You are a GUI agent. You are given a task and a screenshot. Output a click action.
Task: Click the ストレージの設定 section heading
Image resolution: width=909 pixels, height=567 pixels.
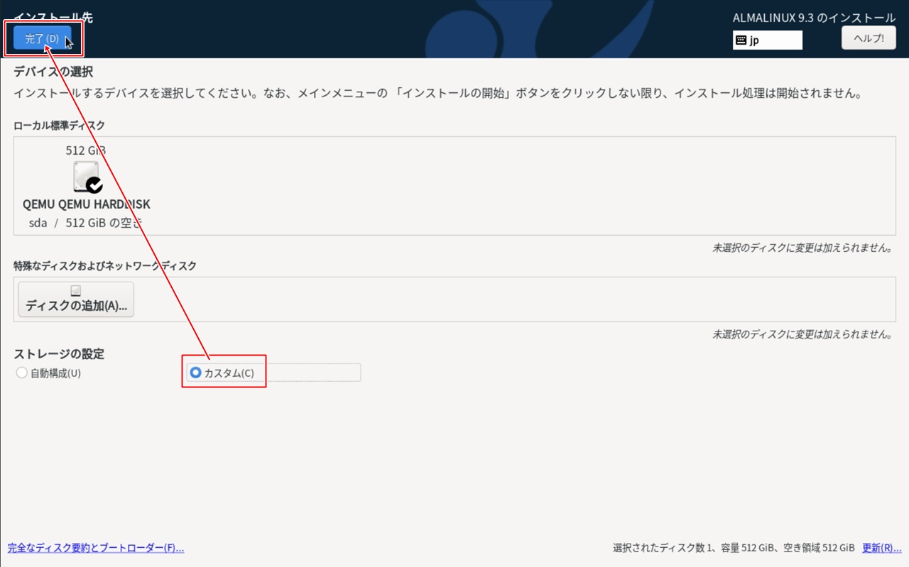[x=59, y=353]
